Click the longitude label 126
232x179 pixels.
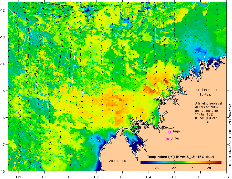[x=200, y=177]
